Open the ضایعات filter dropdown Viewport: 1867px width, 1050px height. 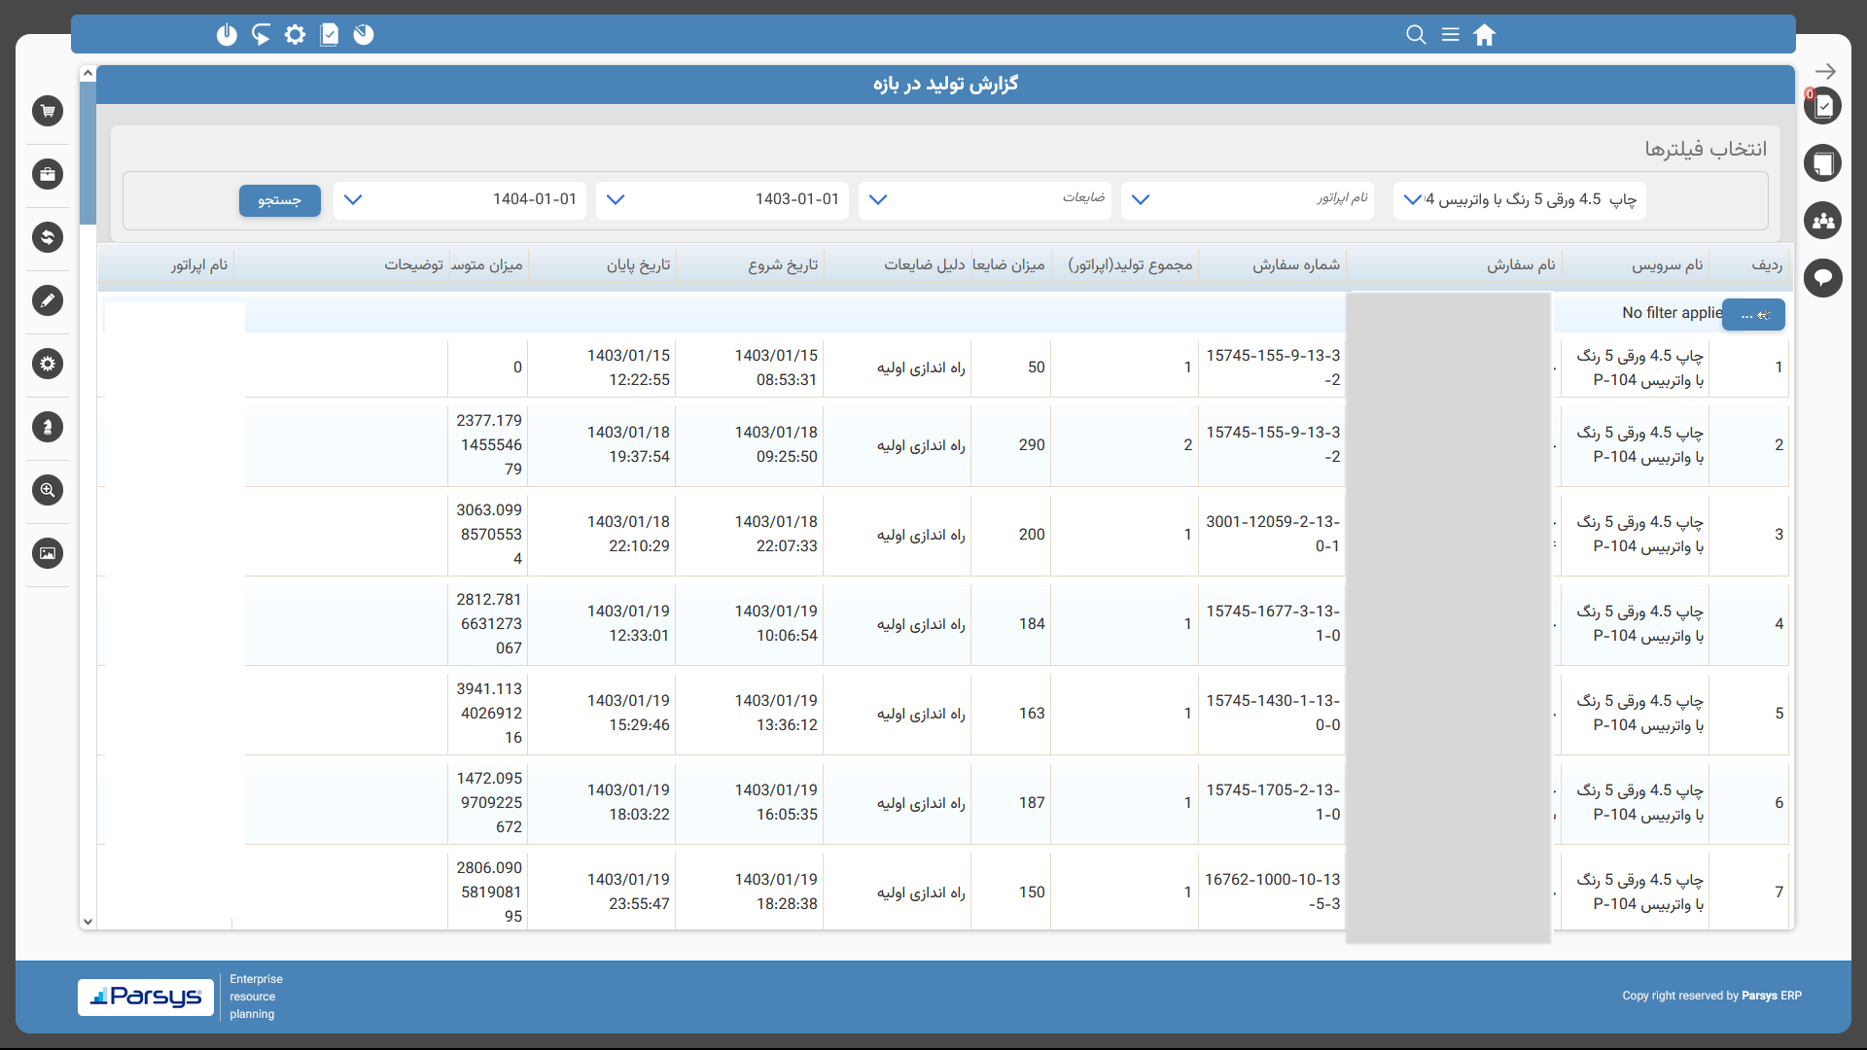(878, 200)
